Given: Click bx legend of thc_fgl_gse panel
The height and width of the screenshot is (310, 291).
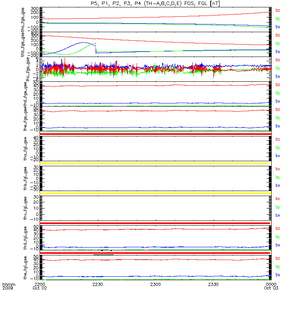Looking at the screenshot, I should [278, 215].
